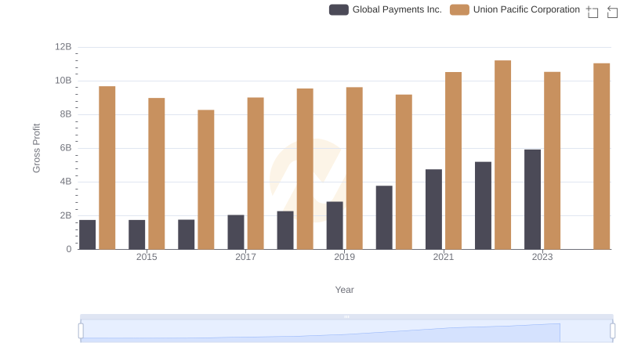Click the 2014 Union Pacific orange bar
Image resolution: width=627 pixels, height=361 pixels.
107,168
